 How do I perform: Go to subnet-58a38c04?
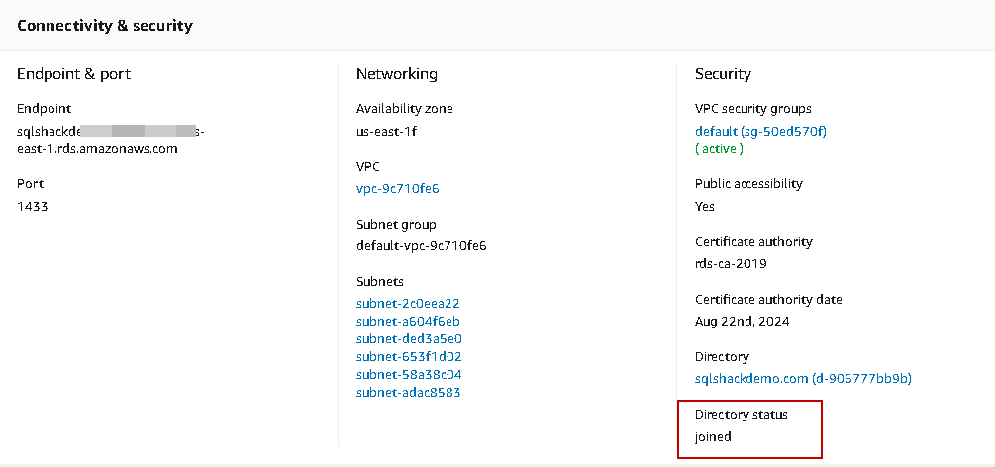[x=409, y=375]
